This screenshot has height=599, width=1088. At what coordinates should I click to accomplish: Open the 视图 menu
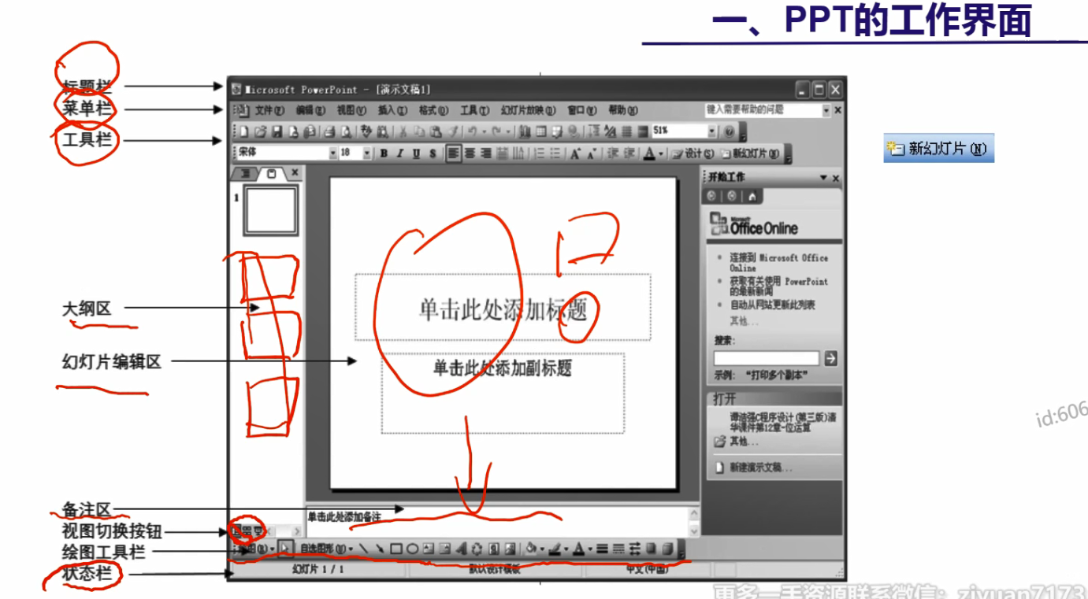click(351, 111)
